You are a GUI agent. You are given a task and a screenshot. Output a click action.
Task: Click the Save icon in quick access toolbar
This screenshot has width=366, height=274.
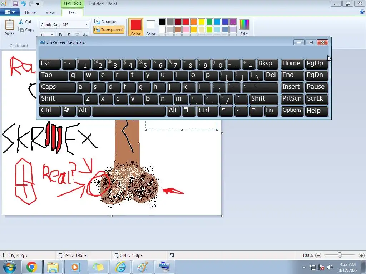point(15,4)
